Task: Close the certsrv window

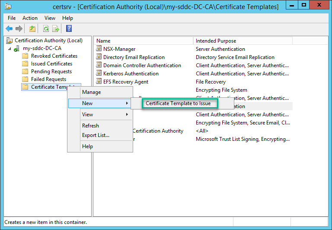Action: pyautogui.click(x=319, y=5)
